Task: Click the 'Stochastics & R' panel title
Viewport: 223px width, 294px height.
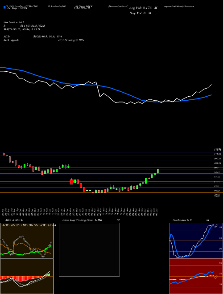Action: (182, 220)
